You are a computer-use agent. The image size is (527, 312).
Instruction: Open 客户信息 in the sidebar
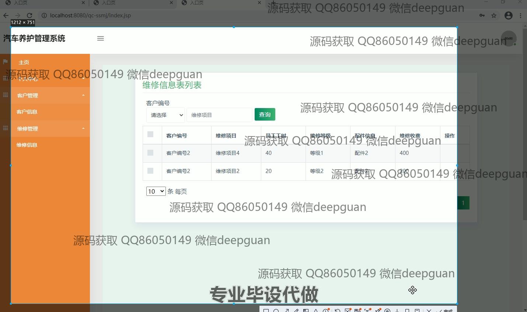point(27,112)
